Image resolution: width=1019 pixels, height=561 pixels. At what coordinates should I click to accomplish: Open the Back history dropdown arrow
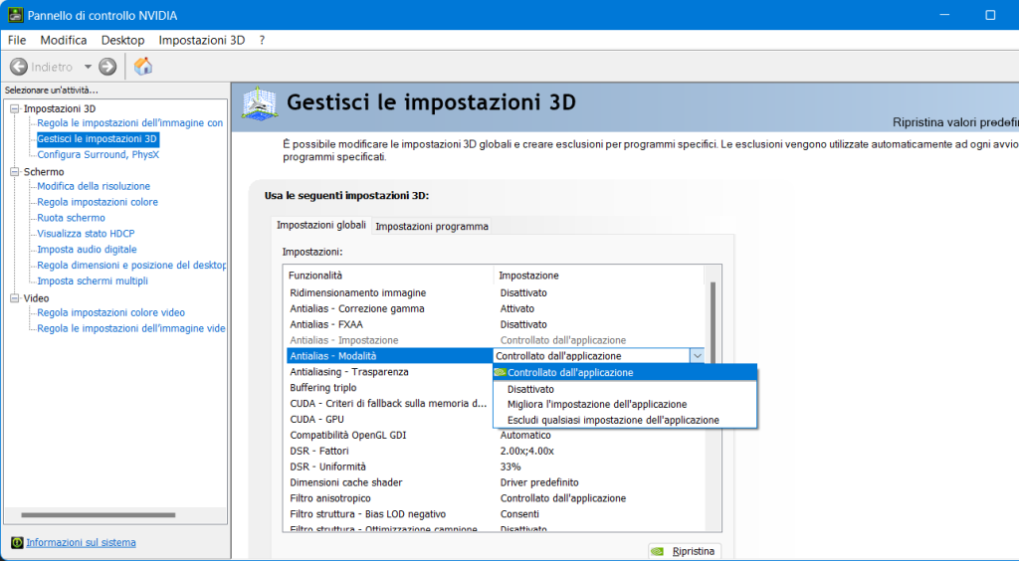point(88,67)
